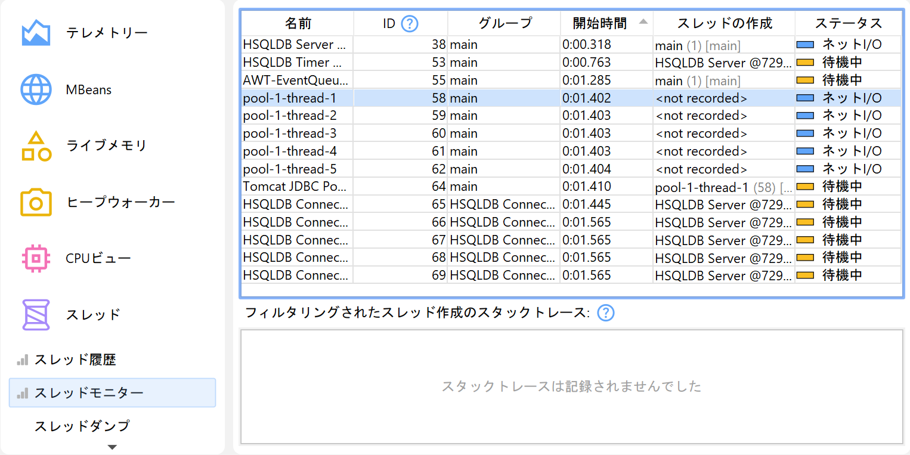Click the MBeans label in sidebar

[89, 89]
